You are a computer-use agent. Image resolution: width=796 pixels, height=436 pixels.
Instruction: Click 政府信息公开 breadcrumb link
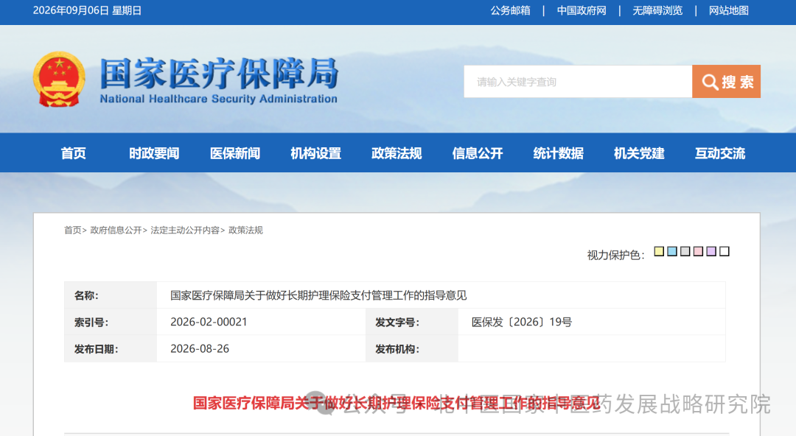tap(116, 231)
